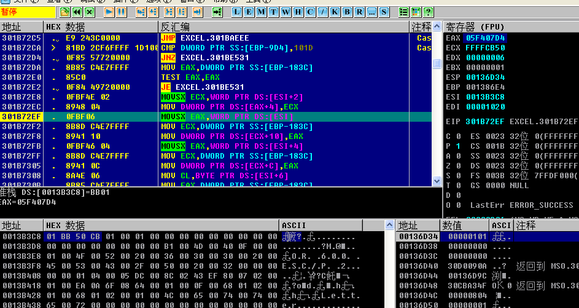Select dump row at address 0013B3E8
Screen dimensions: 579x308
tap(192, 256)
